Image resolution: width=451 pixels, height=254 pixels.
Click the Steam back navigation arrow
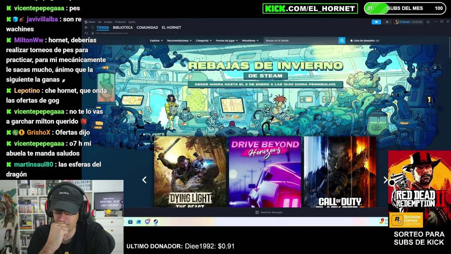point(86,28)
